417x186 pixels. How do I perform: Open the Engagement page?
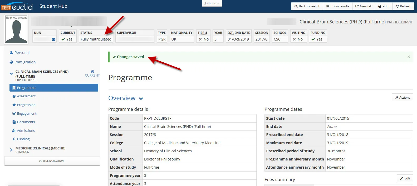(x=27, y=113)
